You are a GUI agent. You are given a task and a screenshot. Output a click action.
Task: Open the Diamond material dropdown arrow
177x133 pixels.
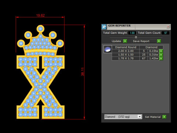pos(139,116)
